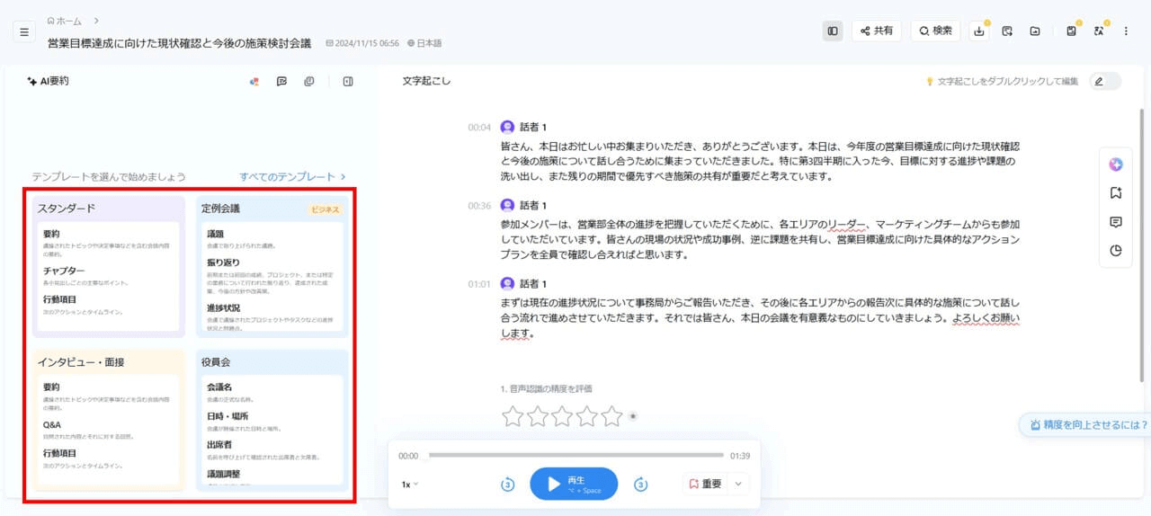Rate accuracy with the second star
This screenshot has height=516, width=1151.
point(538,415)
